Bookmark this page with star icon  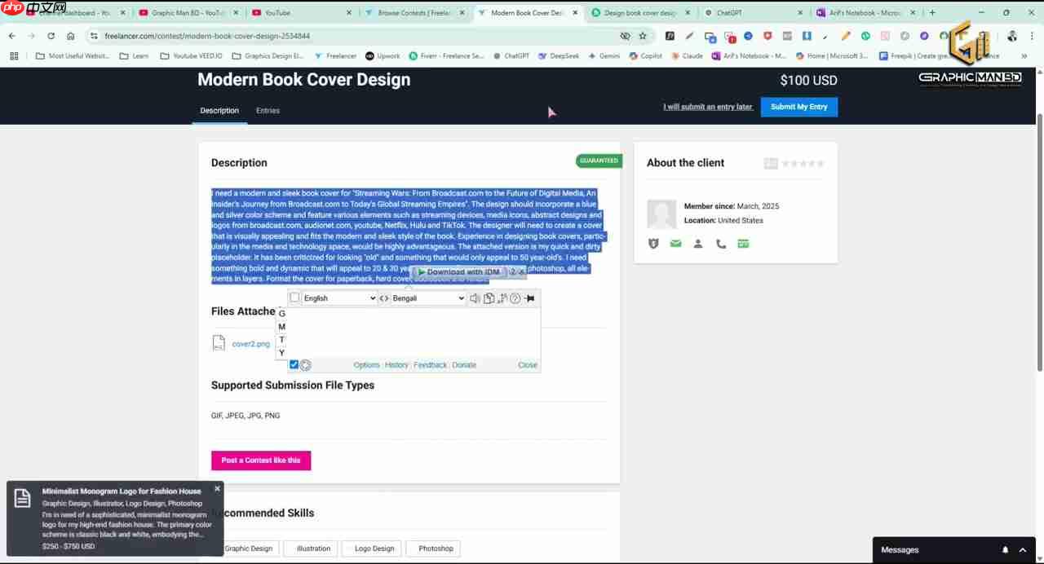tap(643, 36)
